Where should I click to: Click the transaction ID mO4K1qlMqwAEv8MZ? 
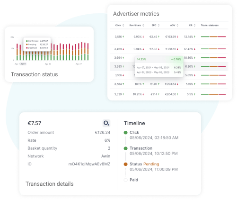[89, 164]
